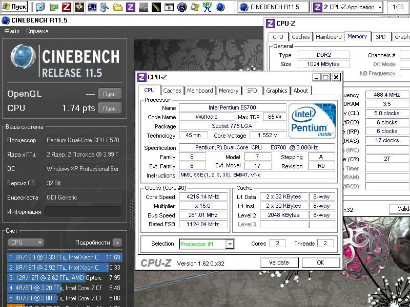
Task: Launch the red Z icon in quick launch
Action: [x=67, y=7]
